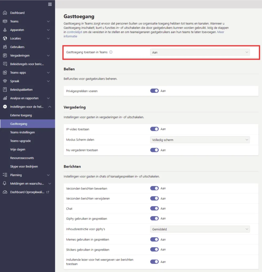The image size is (262, 272).
Task: Disable IP-video toestaan toggle
Action: click(154, 129)
